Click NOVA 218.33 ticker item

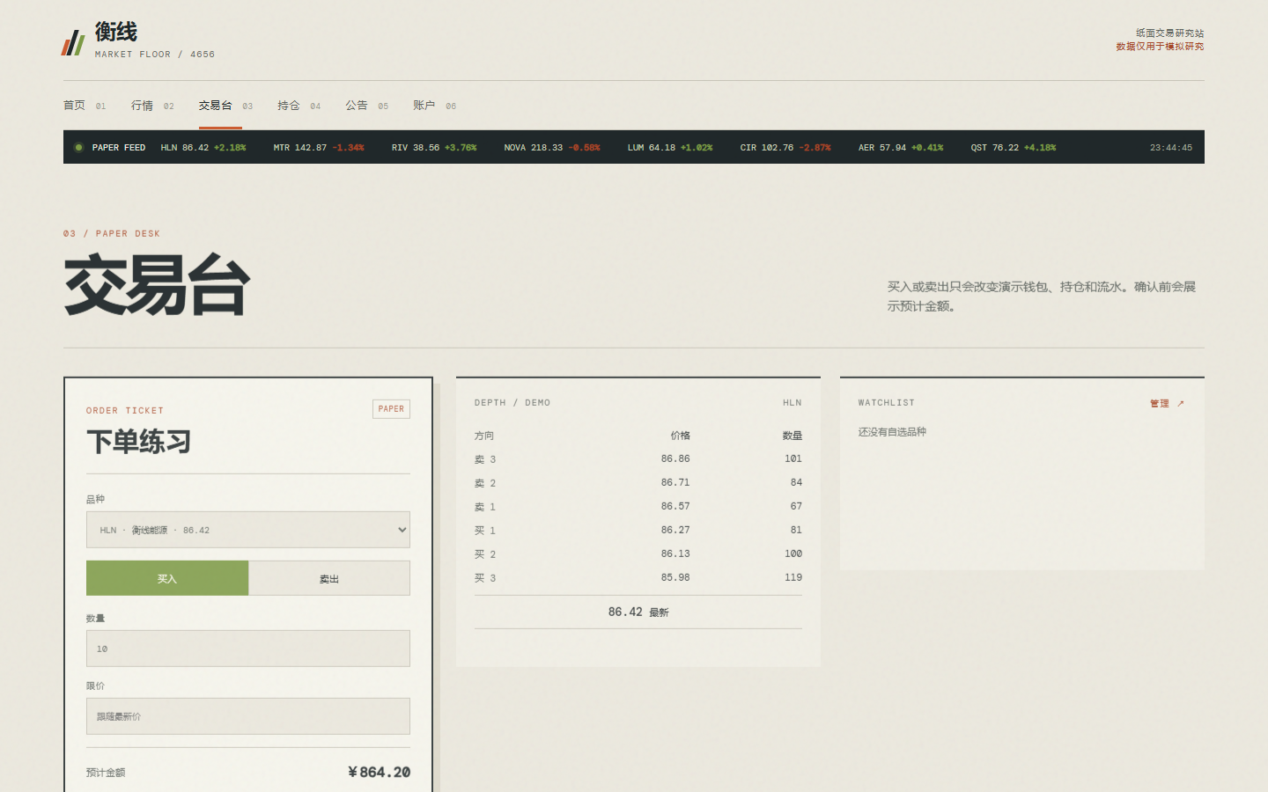(552, 148)
